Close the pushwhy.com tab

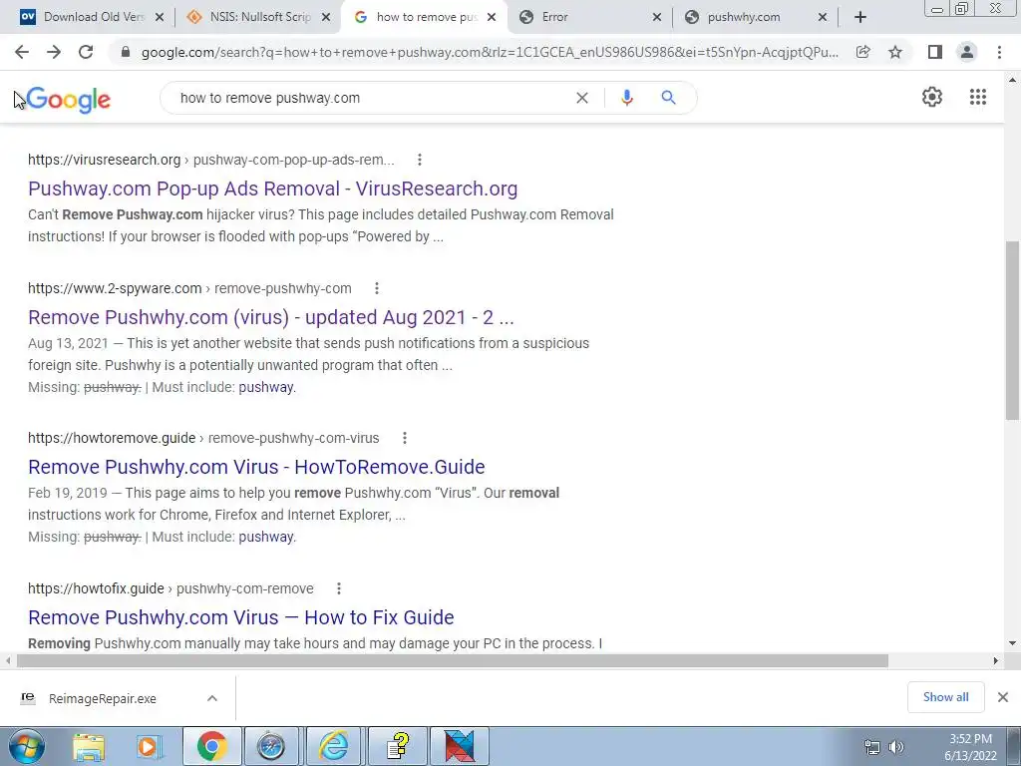pos(823,18)
